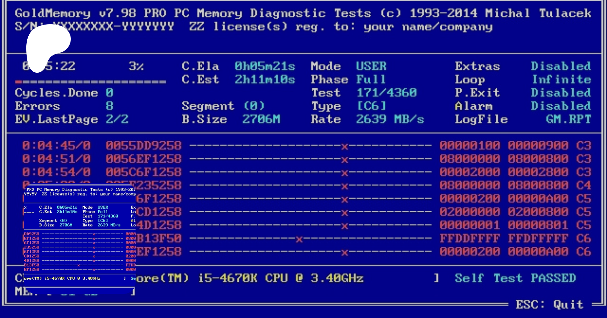Open the Phase Full option
The image size is (607, 318).
tap(371, 79)
